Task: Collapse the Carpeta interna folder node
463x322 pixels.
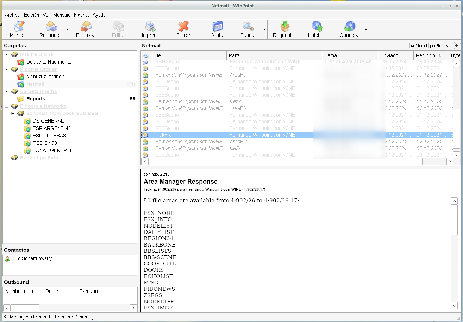Action: click(7, 92)
